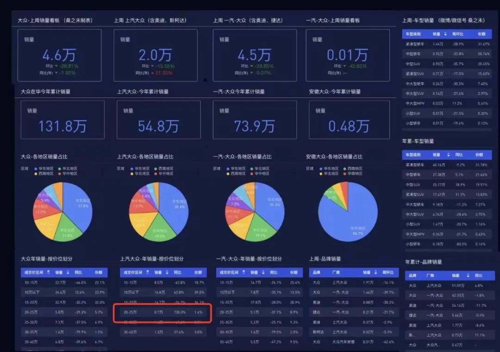
Task: Click 成交价区间 sort icon in 大众年销量-按价位划分 table
Action: [x=49, y=272]
